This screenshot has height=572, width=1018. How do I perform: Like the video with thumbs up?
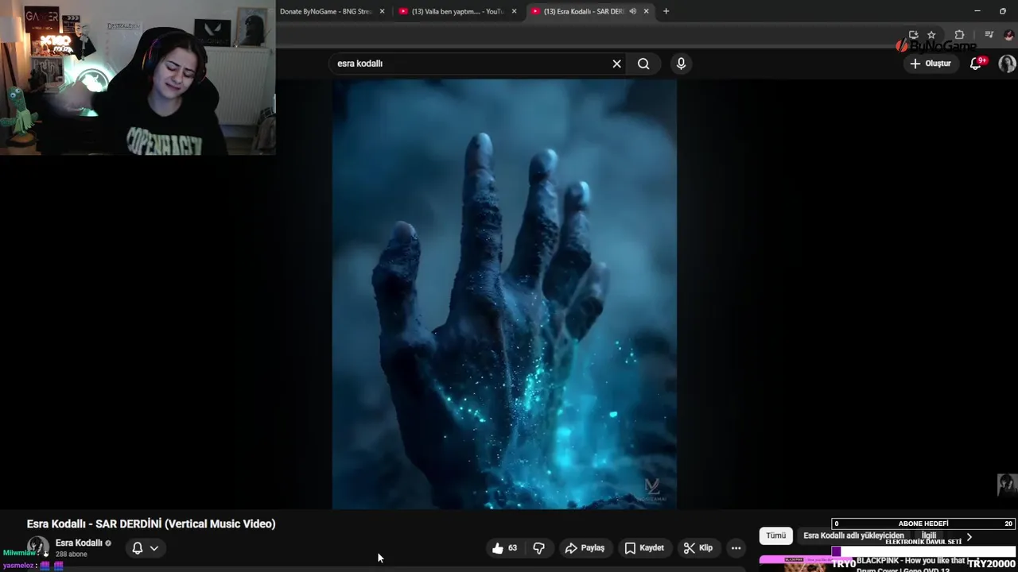click(x=504, y=547)
